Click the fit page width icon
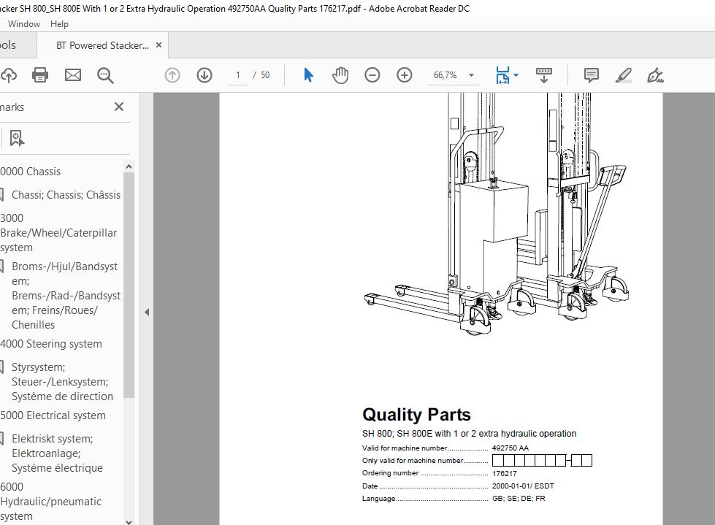This screenshot has height=525, width=715. pos(502,75)
